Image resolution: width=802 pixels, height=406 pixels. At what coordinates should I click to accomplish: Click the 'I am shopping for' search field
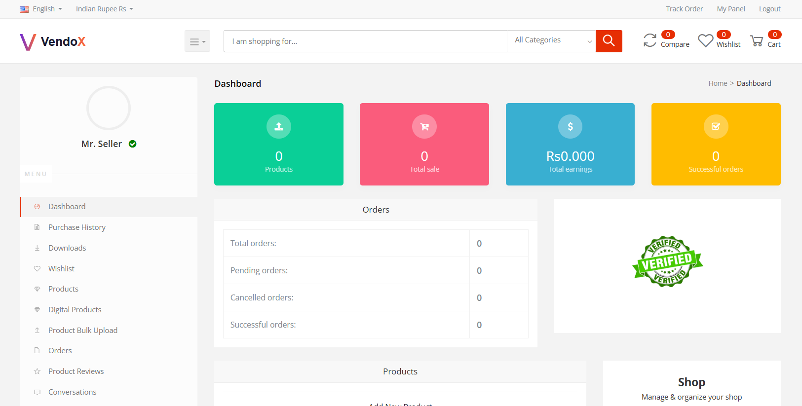coord(365,41)
